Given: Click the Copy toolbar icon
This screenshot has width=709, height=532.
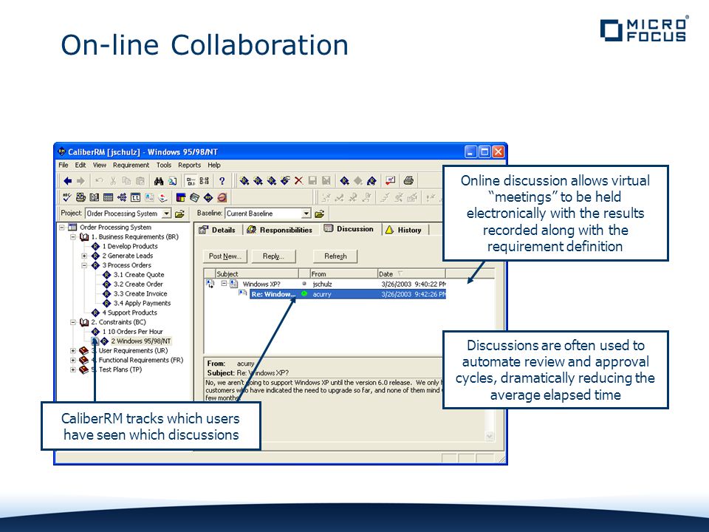Looking at the screenshot, I should pos(126,181).
